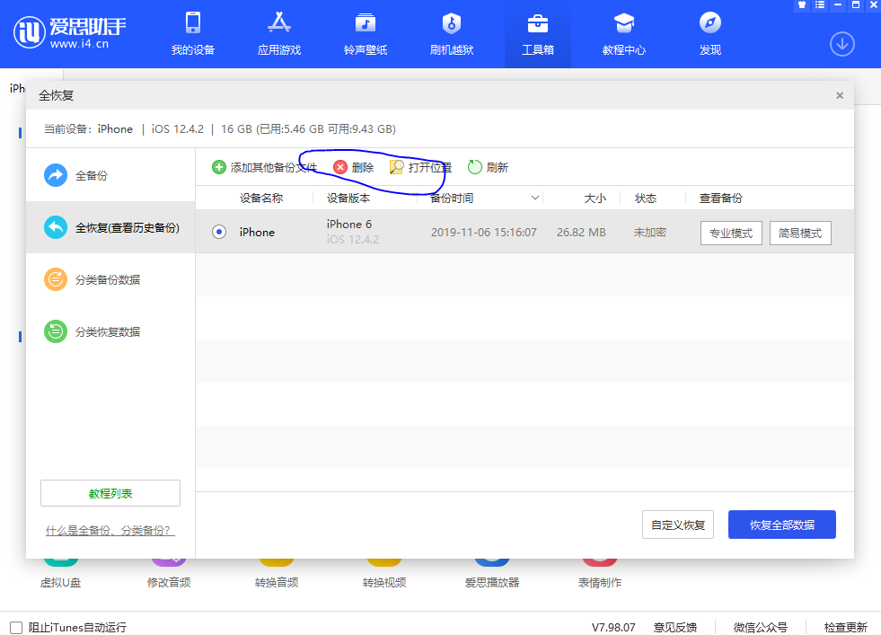This screenshot has width=881, height=635.
Task: Open the 发现 compass icon
Action: pyautogui.click(x=710, y=23)
